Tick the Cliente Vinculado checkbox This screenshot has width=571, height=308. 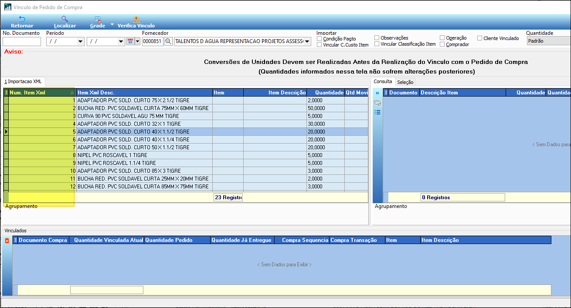[480, 38]
